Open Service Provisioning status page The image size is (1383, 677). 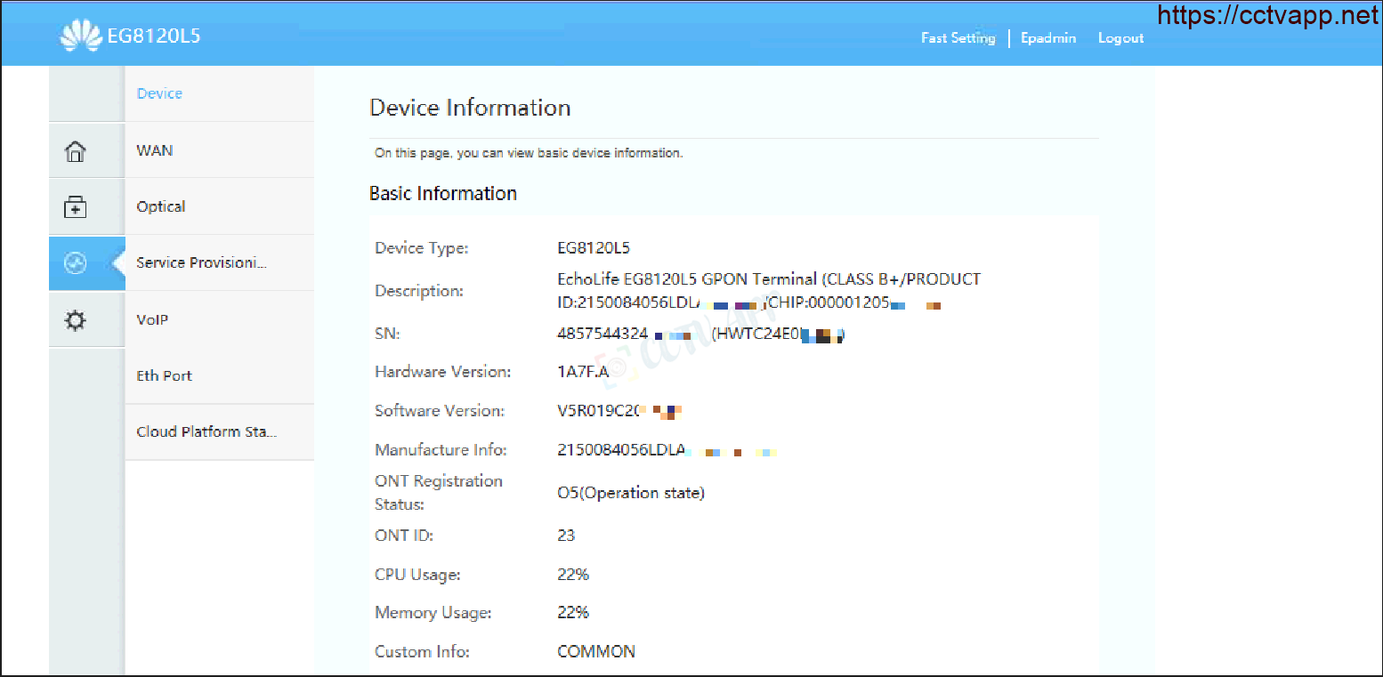click(x=201, y=262)
